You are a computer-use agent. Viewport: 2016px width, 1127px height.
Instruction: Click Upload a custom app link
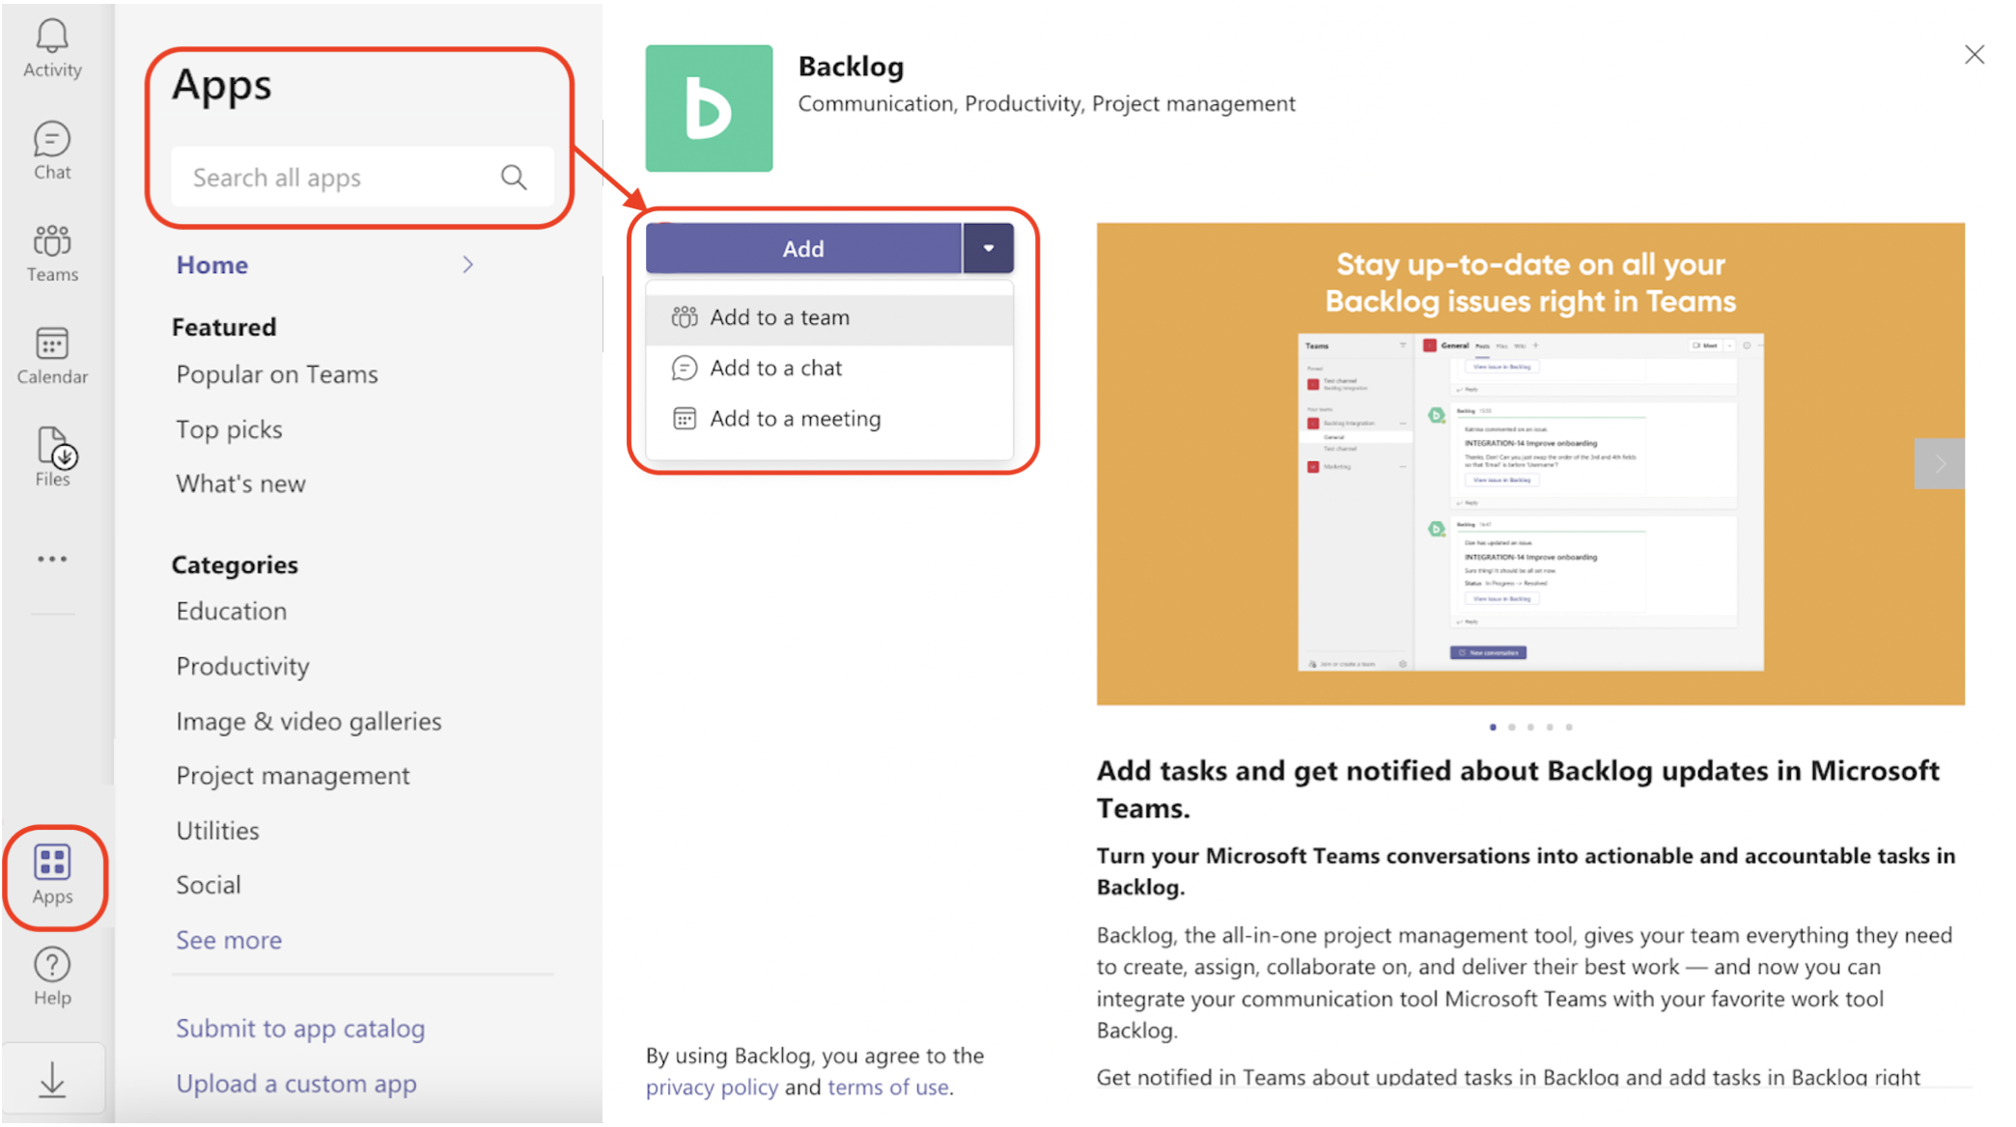296,1084
